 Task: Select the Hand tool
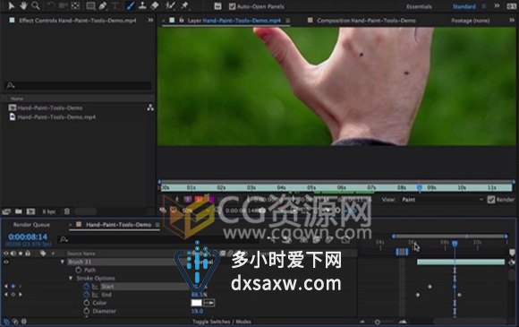point(23,5)
